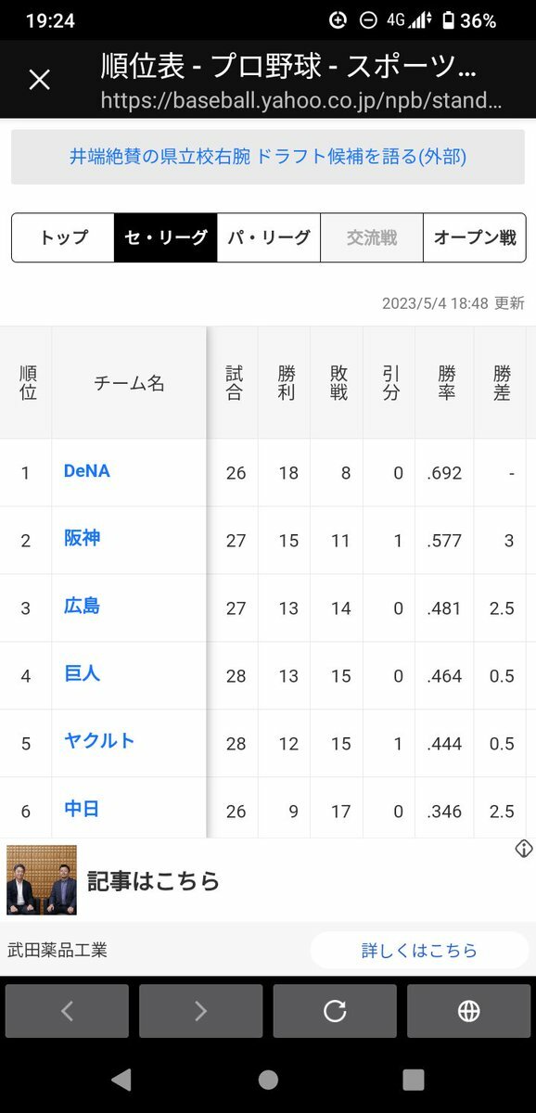536x1113 pixels.
Task: Tap the ad info icon
Action: click(523, 849)
